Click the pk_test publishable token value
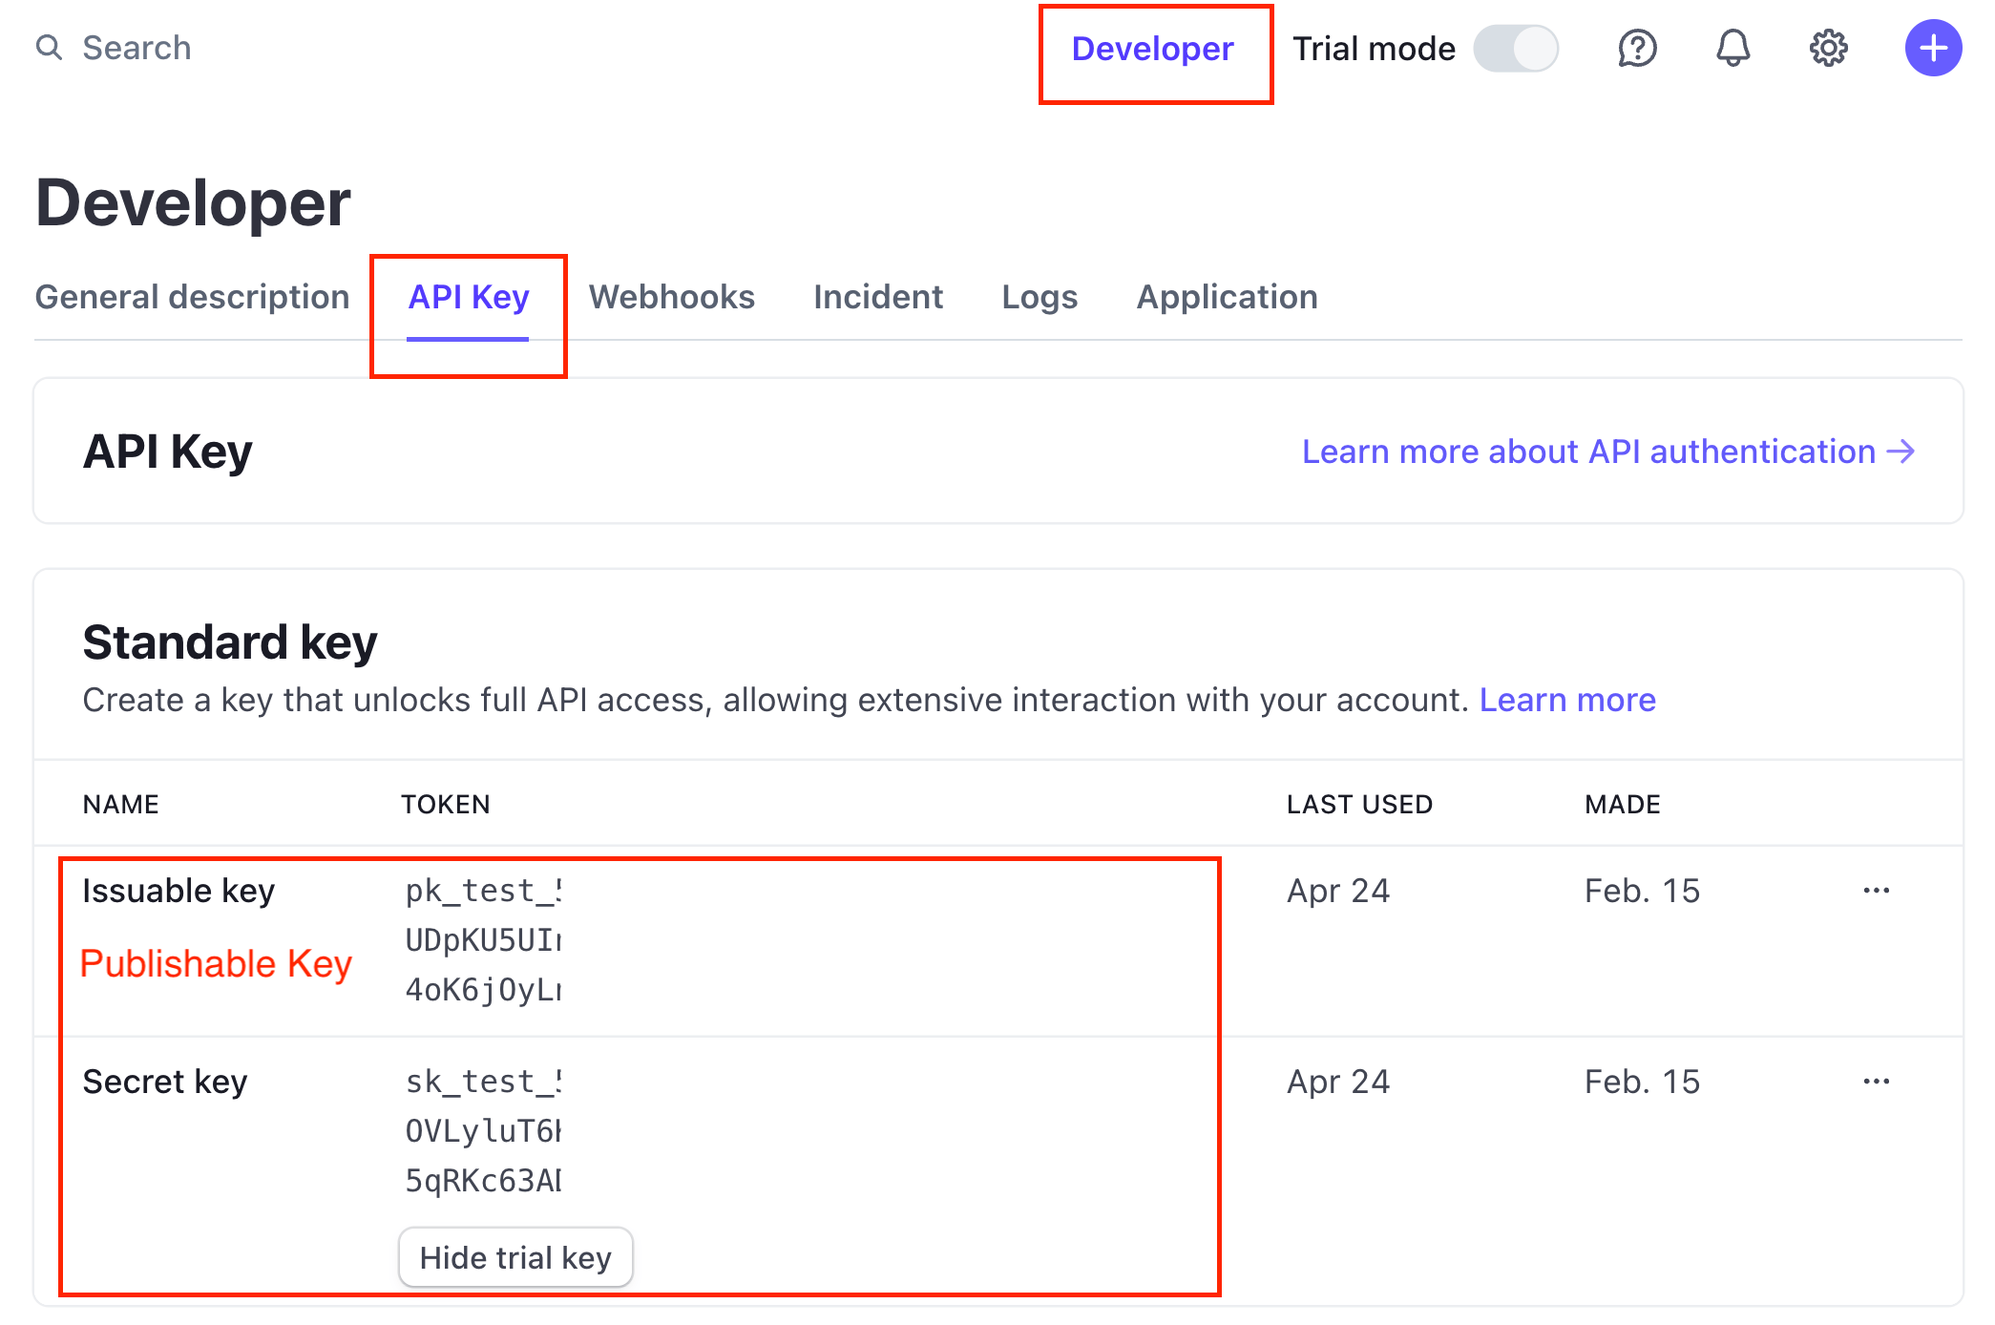The width and height of the screenshot is (1995, 1325). [x=483, y=940]
